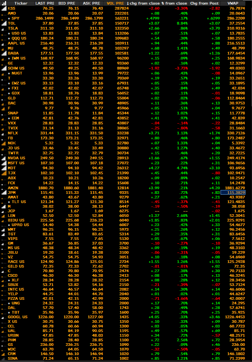Expand the USO US row plus sign

(9, 33)
